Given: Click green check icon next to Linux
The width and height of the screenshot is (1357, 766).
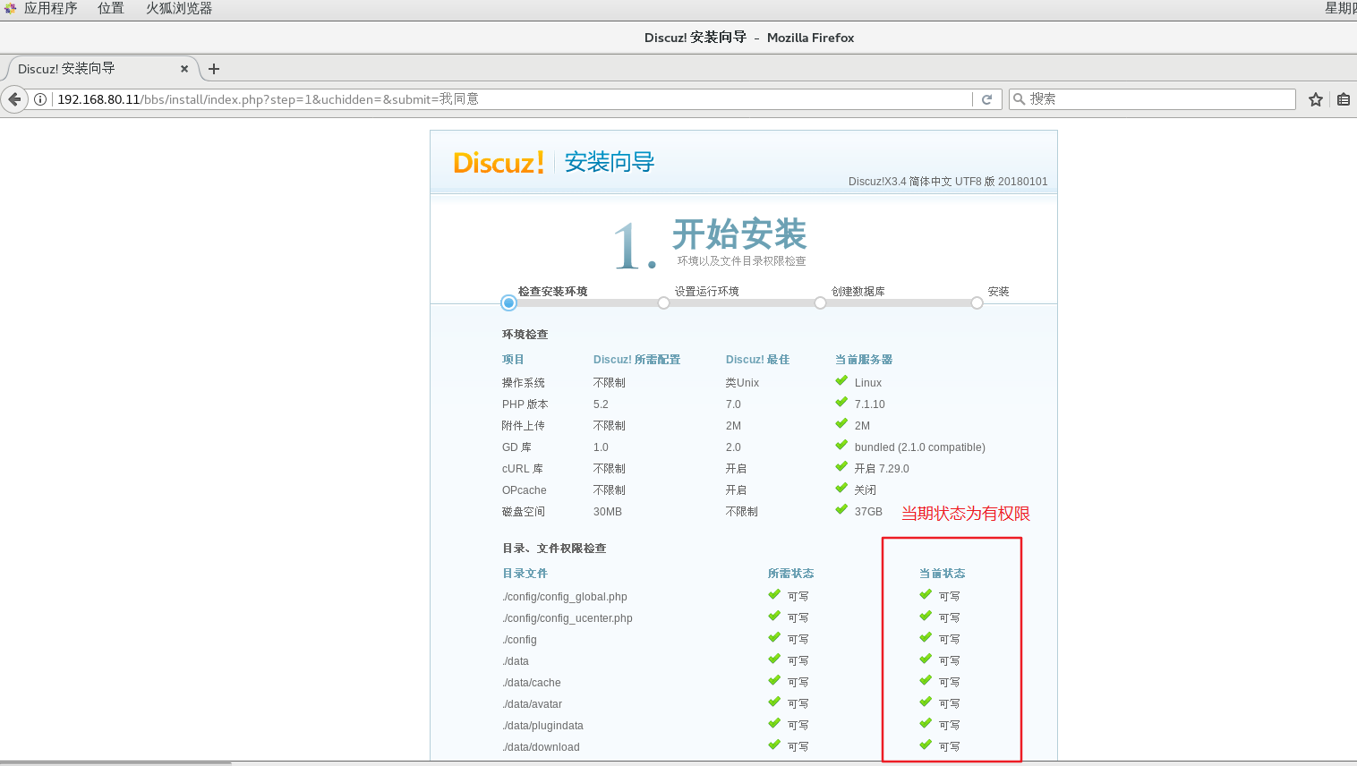Looking at the screenshot, I should 841,381.
